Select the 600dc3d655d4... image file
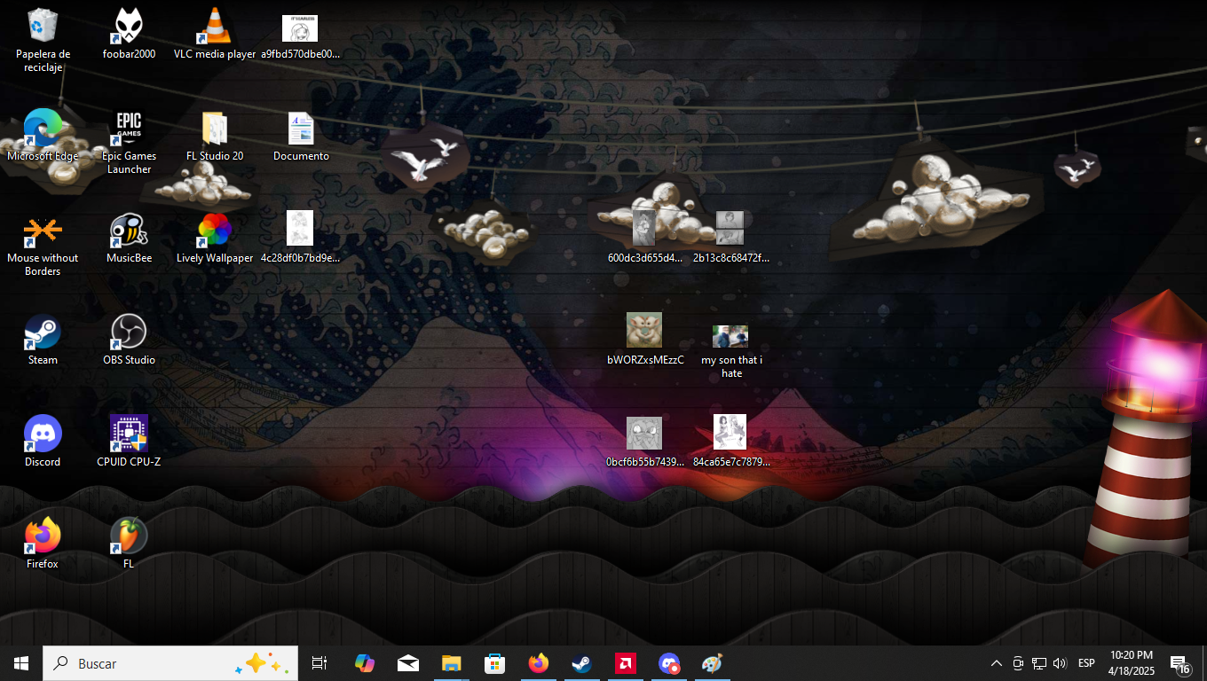 pyautogui.click(x=644, y=238)
